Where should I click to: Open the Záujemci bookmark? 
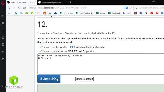point(114,13)
